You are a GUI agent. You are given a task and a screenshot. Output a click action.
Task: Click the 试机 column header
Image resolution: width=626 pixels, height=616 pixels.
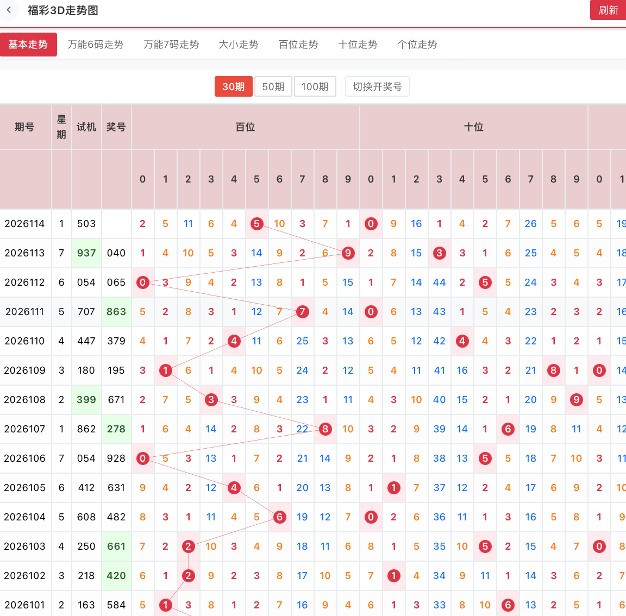coord(86,127)
